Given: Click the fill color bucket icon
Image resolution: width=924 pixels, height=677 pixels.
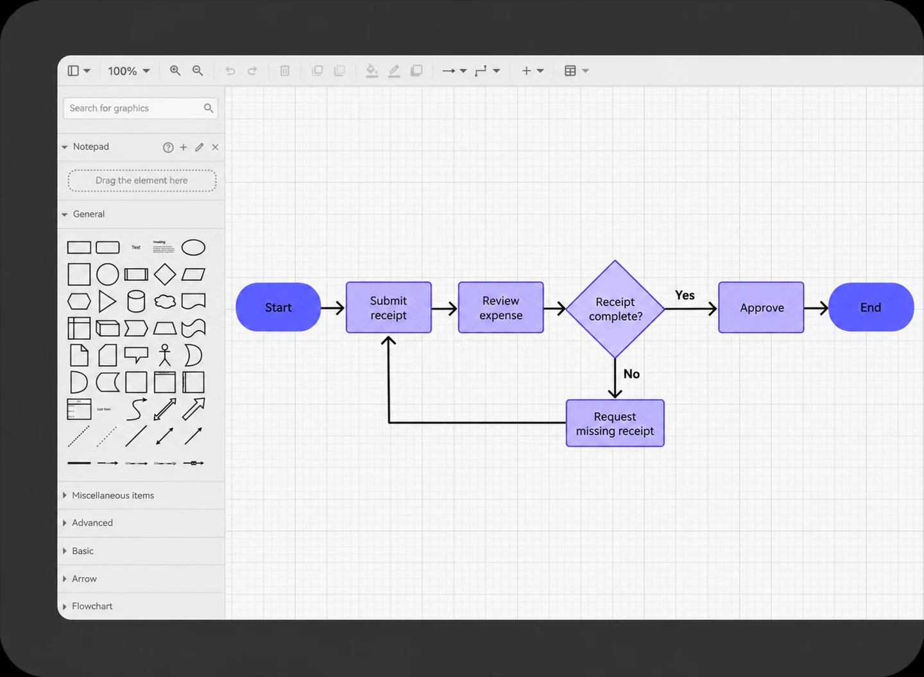Looking at the screenshot, I should (x=372, y=71).
